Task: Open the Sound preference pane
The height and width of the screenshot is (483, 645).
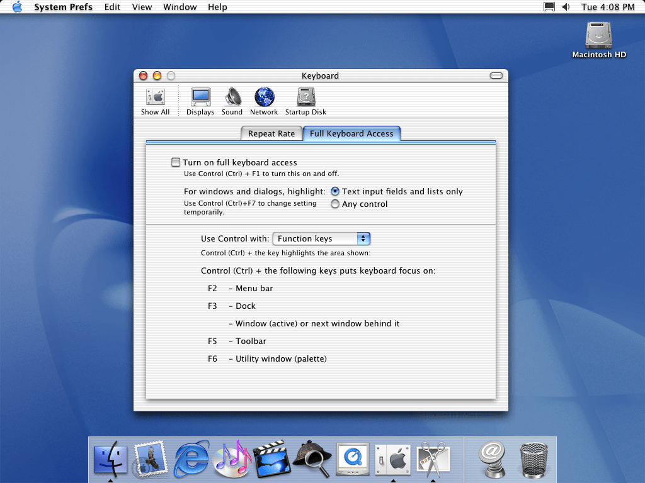Action: (232, 101)
